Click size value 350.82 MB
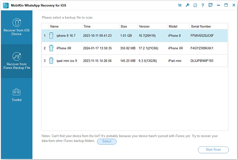 (x=128, y=48)
